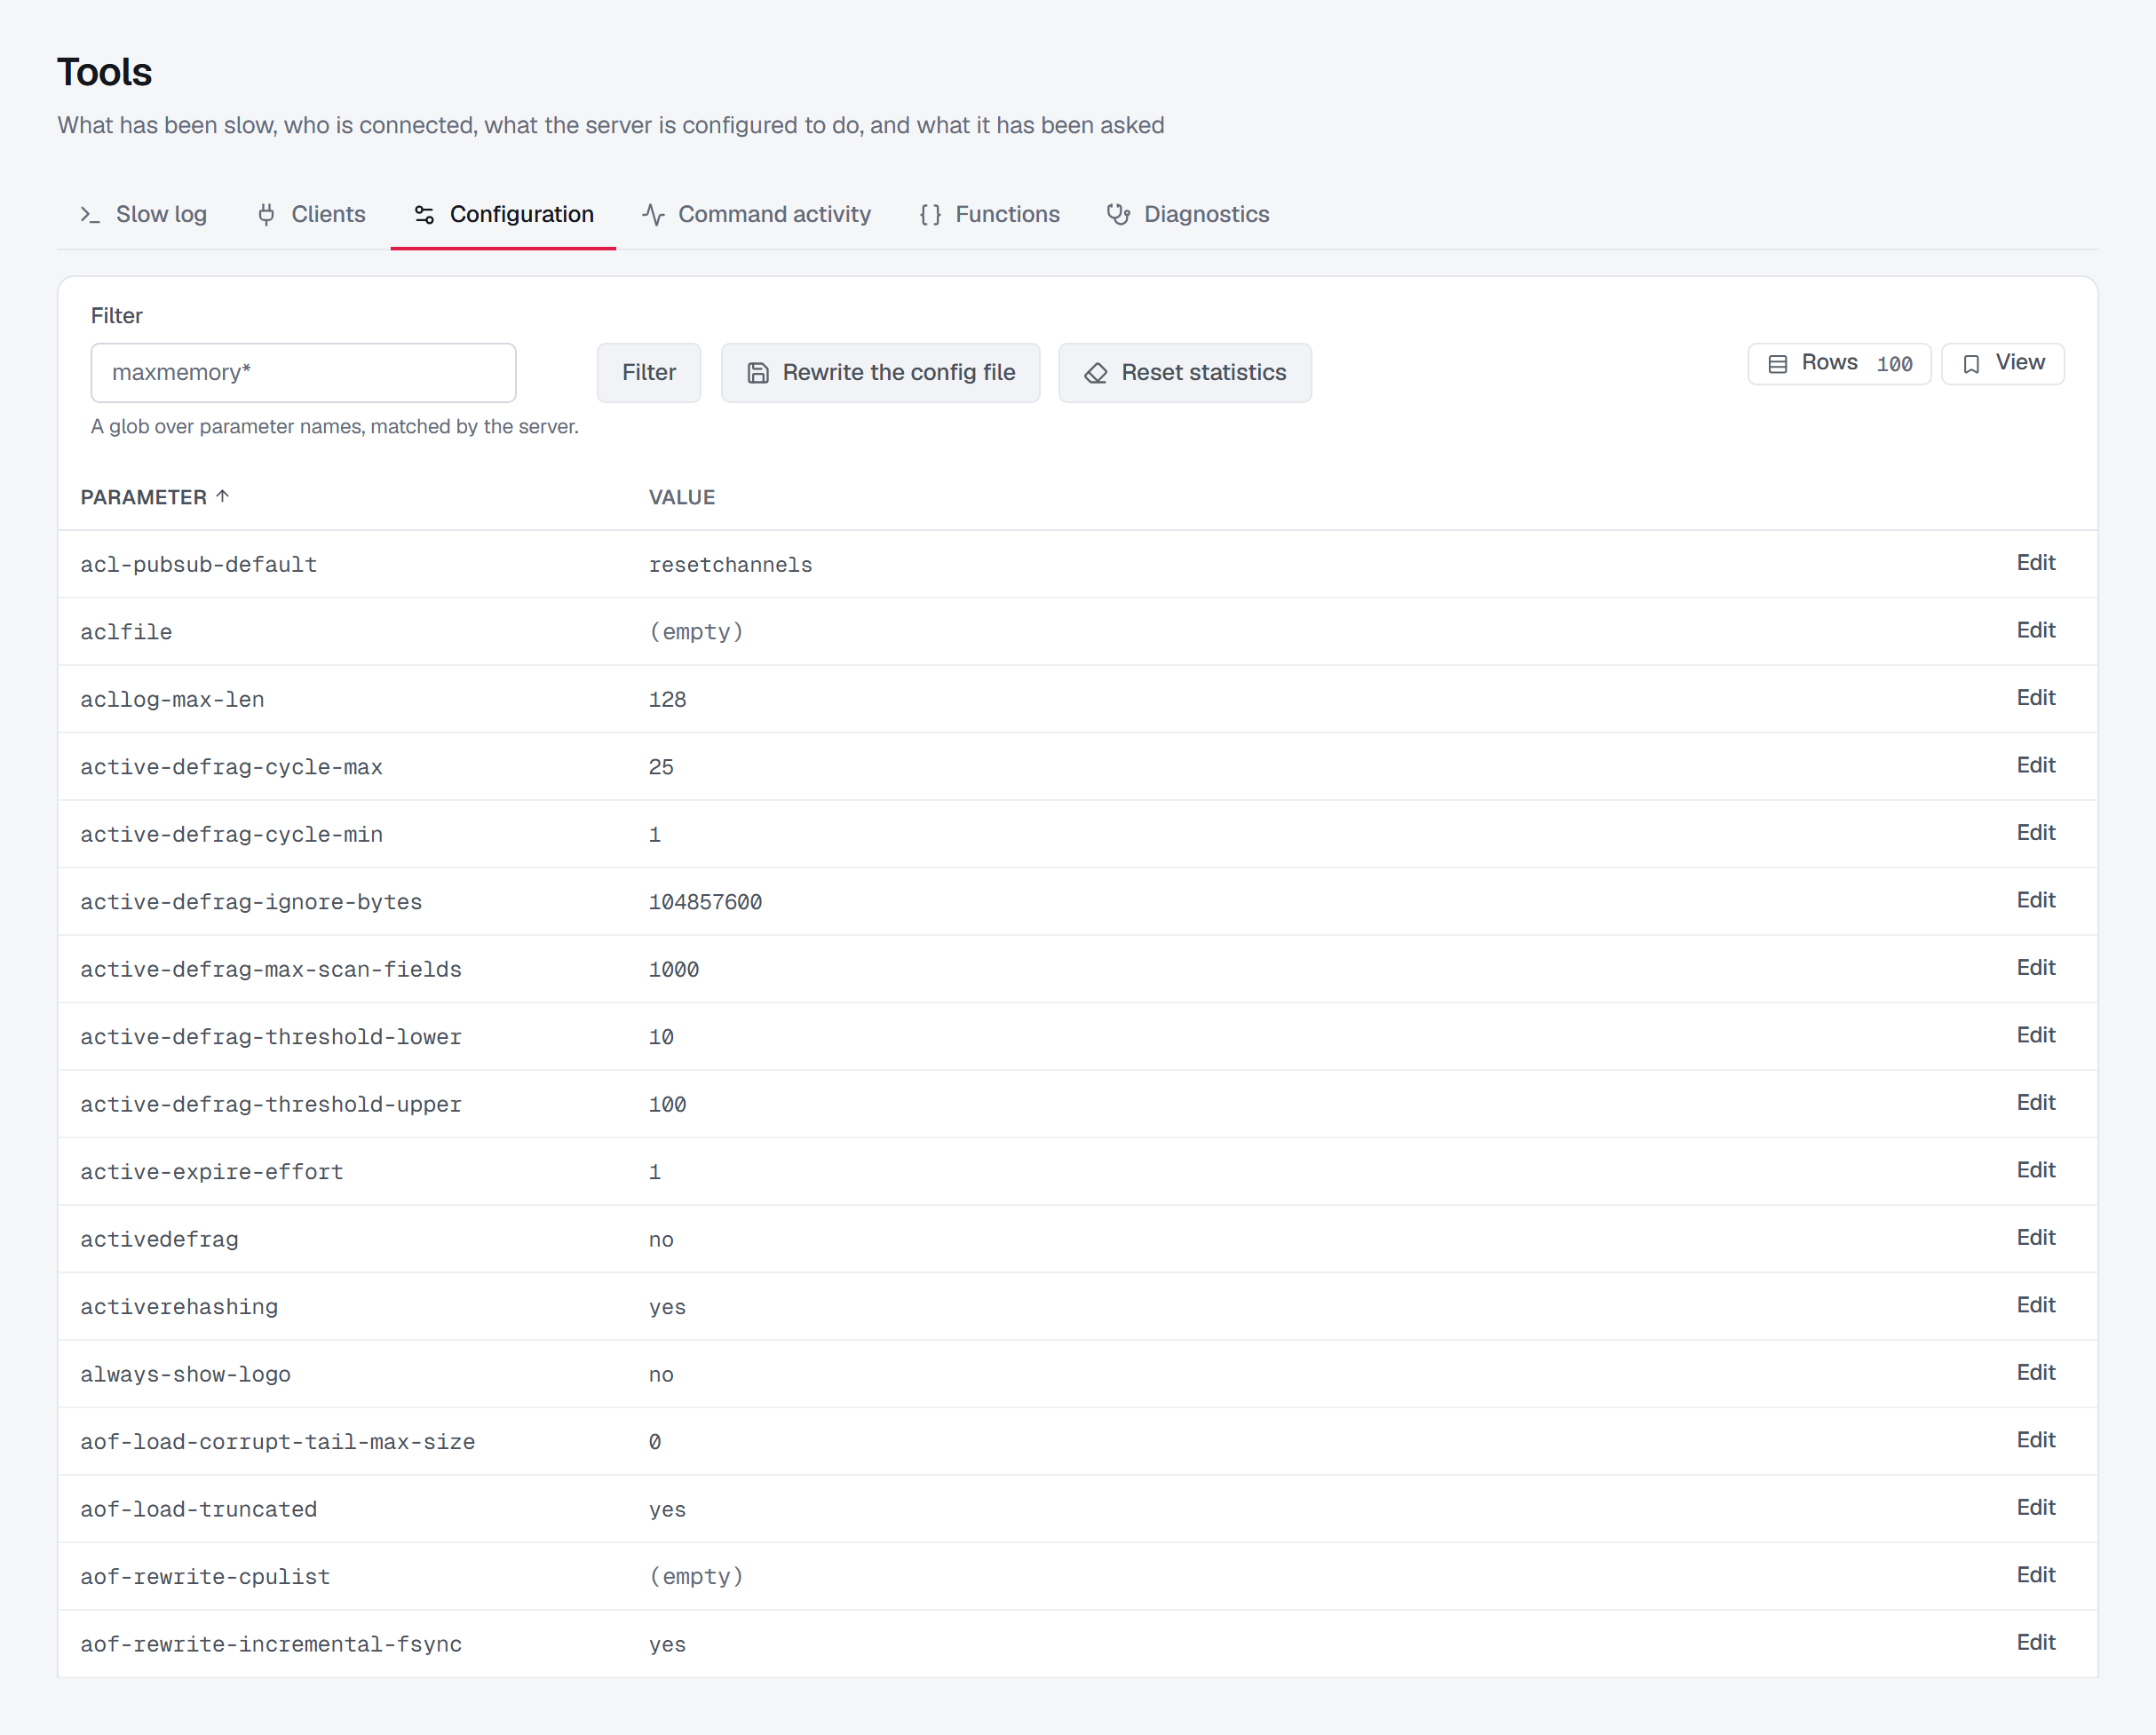Screen dimensions: 2156x1735
Task: Edit the acllog-max-len parameter
Action: (2035, 698)
